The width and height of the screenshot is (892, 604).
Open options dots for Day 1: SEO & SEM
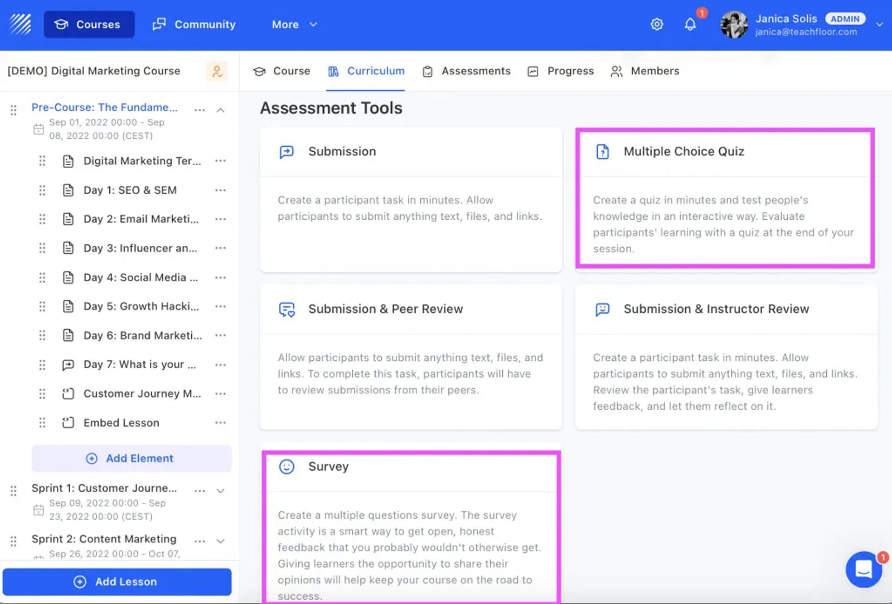(221, 190)
